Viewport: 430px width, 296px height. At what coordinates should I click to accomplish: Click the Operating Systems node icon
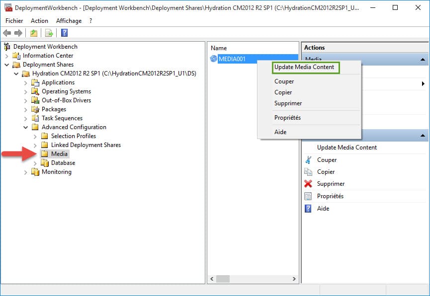coord(35,91)
